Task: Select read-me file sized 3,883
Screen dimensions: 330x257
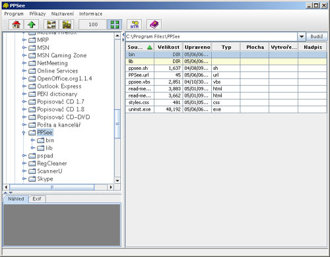Action: tap(226, 89)
